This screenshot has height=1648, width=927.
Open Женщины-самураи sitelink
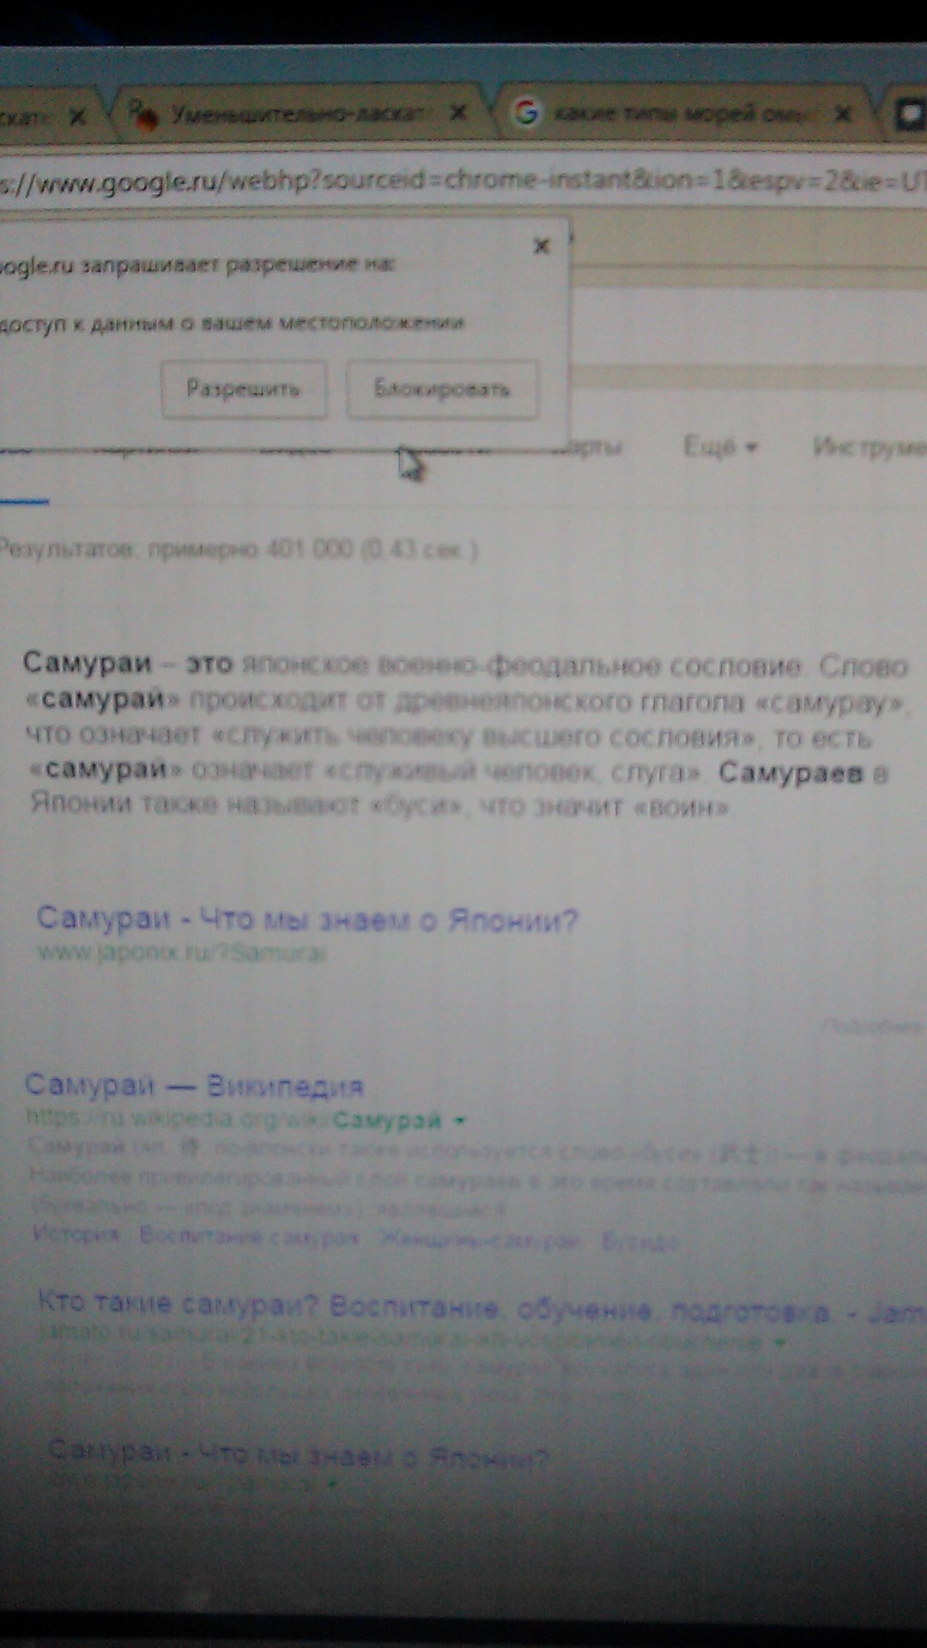click(x=481, y=1239)
